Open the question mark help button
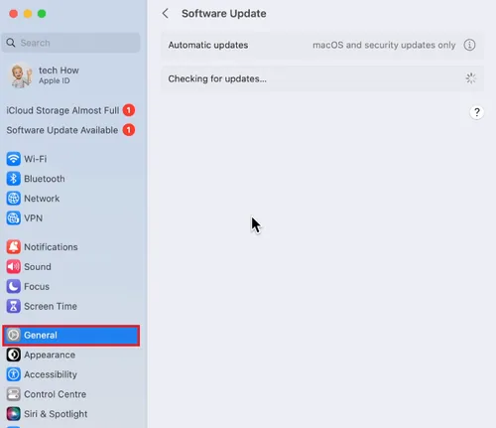 pos(476,112)
